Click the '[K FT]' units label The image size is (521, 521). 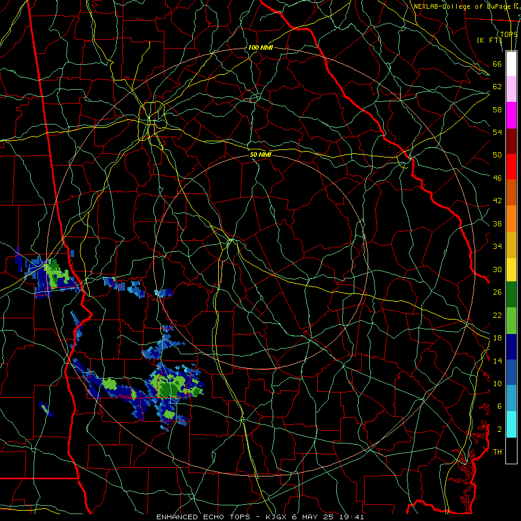click(x=489, y=40)
